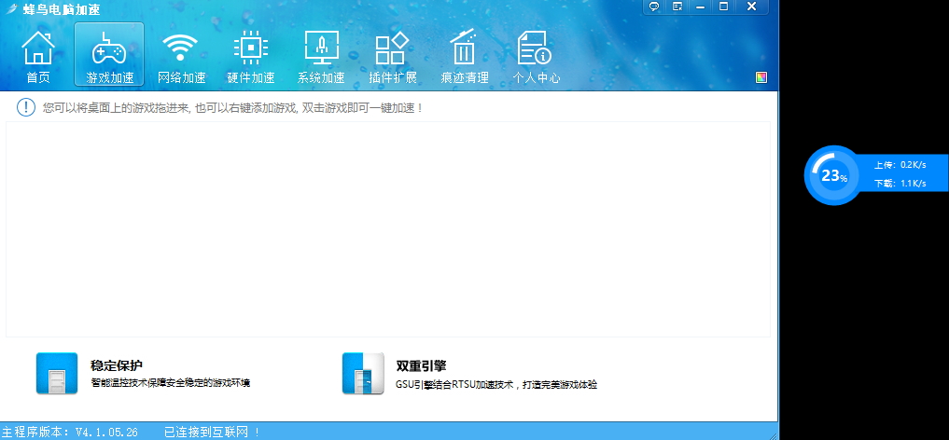Maximize the 蜂鸟电脑加速 window
The height and width of the screenshot is (440, 949).
(723, 7)
